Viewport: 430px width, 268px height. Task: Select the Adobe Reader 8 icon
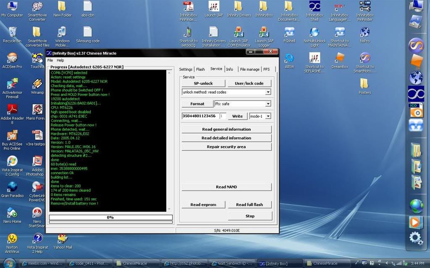[x=12, y=114]
